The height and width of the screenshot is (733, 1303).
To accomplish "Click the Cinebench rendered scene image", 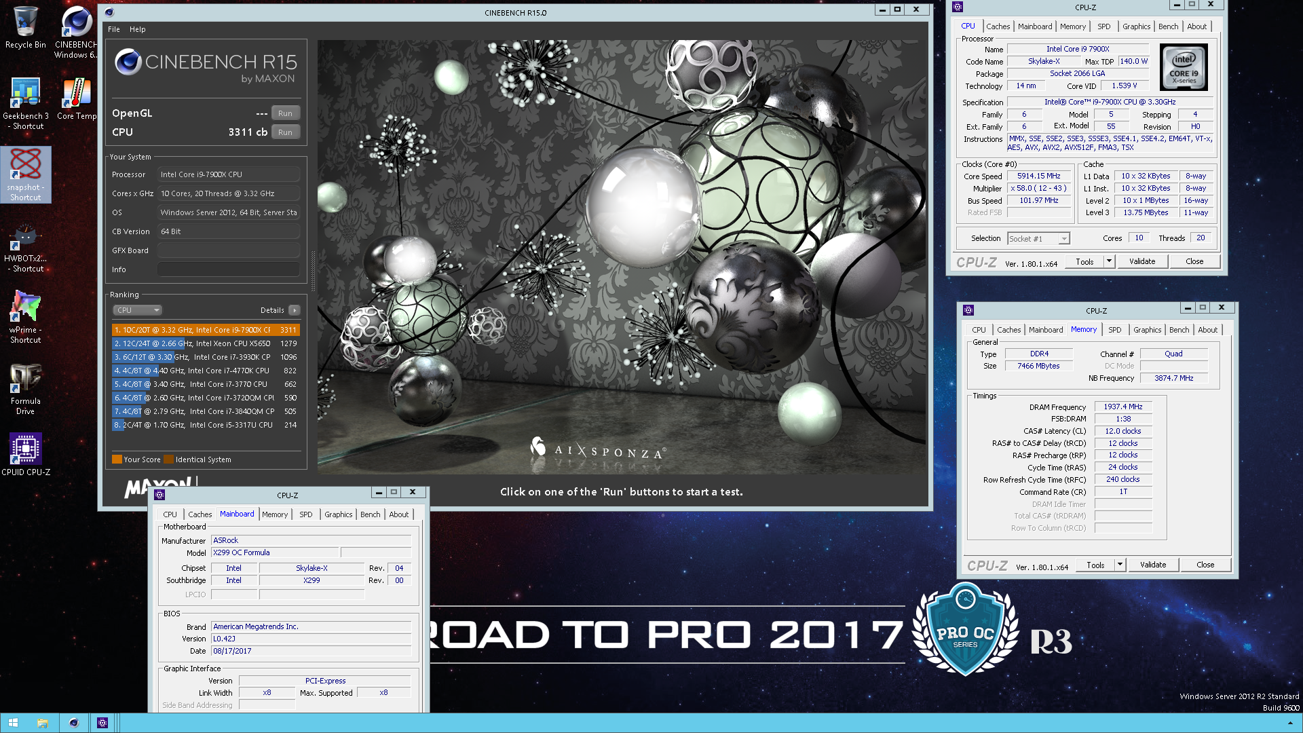I will pos(622,257).
